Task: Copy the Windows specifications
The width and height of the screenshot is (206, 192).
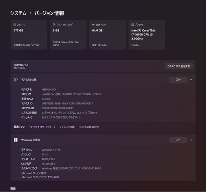Action: click(178, 140)
